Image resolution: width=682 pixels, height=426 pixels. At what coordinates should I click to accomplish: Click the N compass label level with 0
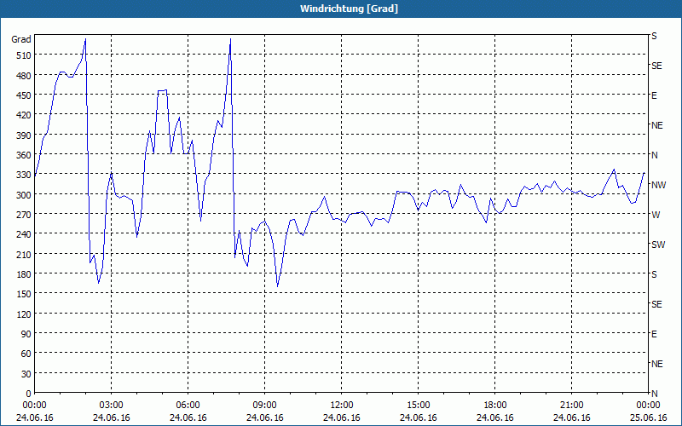pos(654,394)
